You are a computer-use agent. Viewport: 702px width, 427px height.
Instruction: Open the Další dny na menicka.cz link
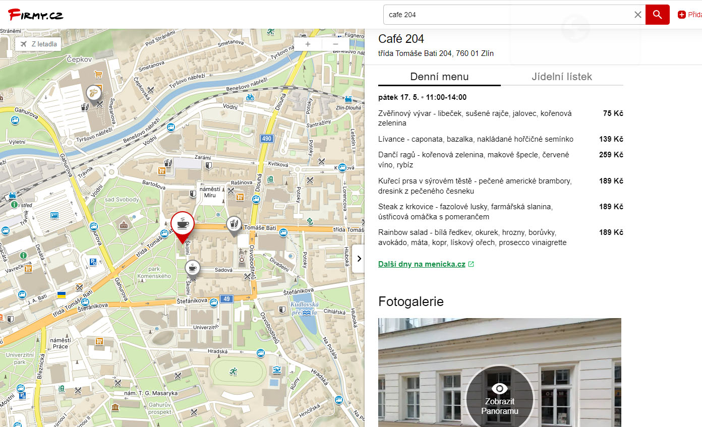pyautogui.click(x=422, y=264)
